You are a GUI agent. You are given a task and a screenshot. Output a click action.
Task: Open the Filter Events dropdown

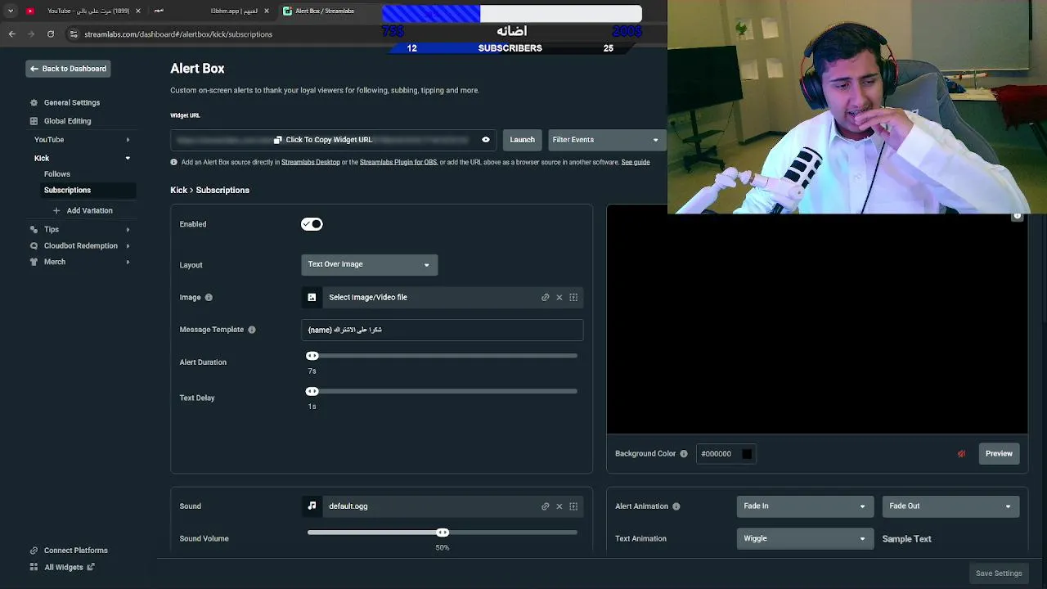(x=605, y=140)
